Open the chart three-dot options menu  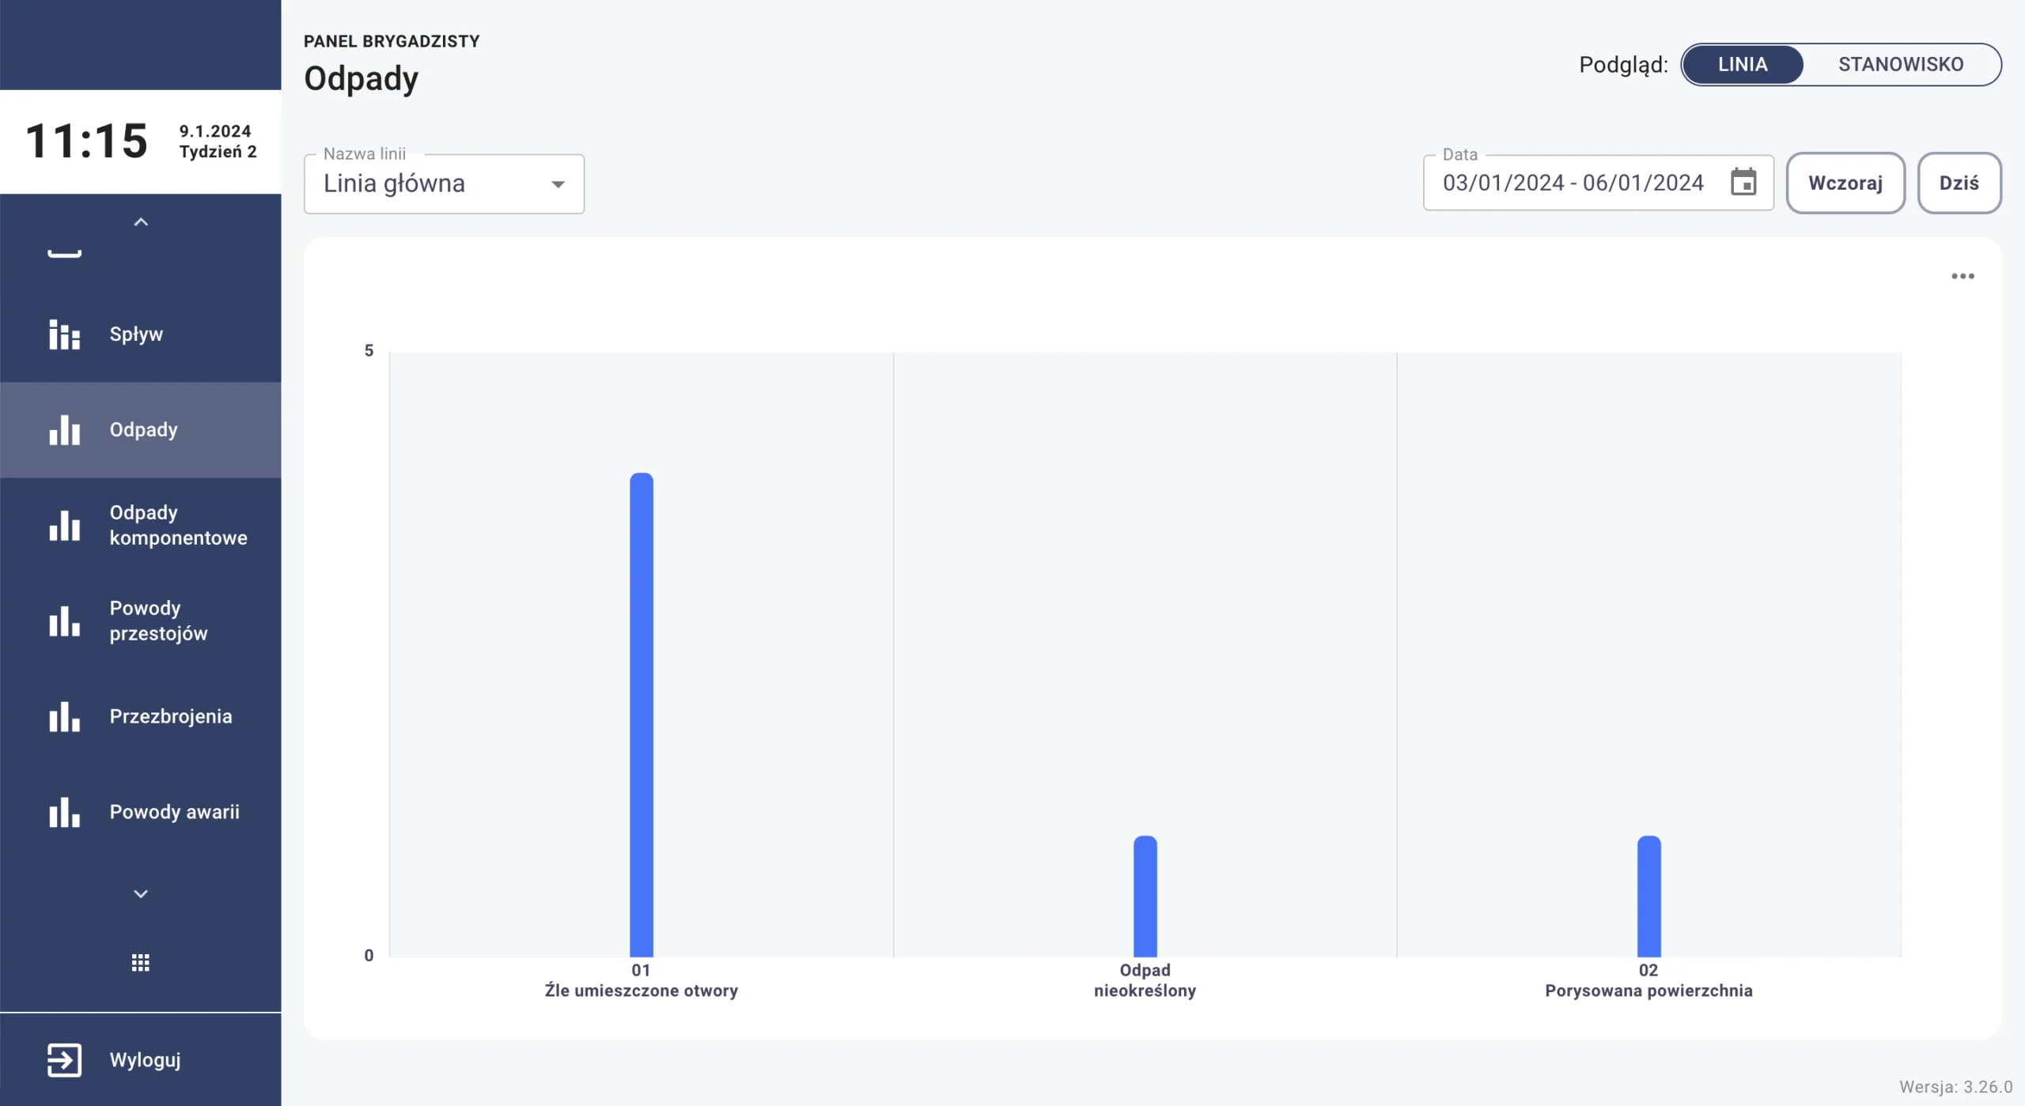pyautogui.click(x=1962, y=276)
